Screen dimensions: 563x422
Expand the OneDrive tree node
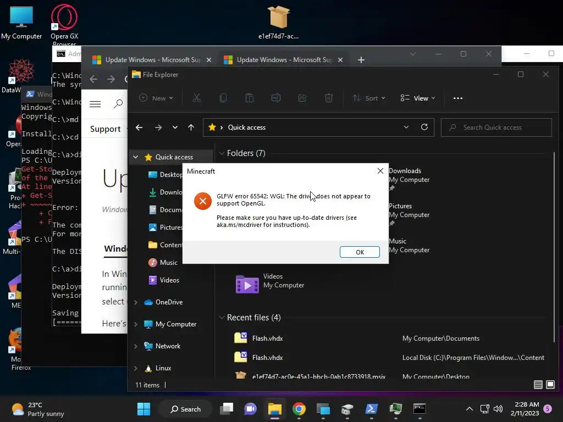click(135, 302)
